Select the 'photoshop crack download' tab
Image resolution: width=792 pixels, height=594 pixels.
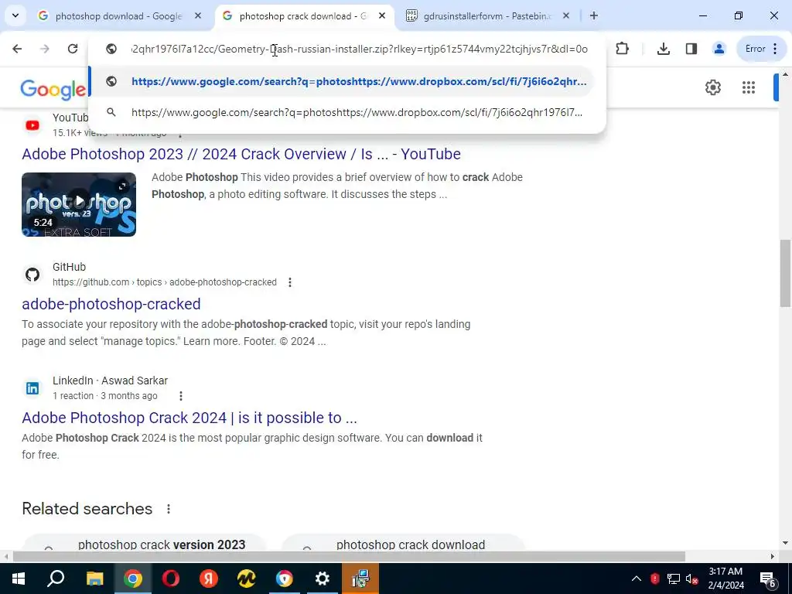[303, 16]
